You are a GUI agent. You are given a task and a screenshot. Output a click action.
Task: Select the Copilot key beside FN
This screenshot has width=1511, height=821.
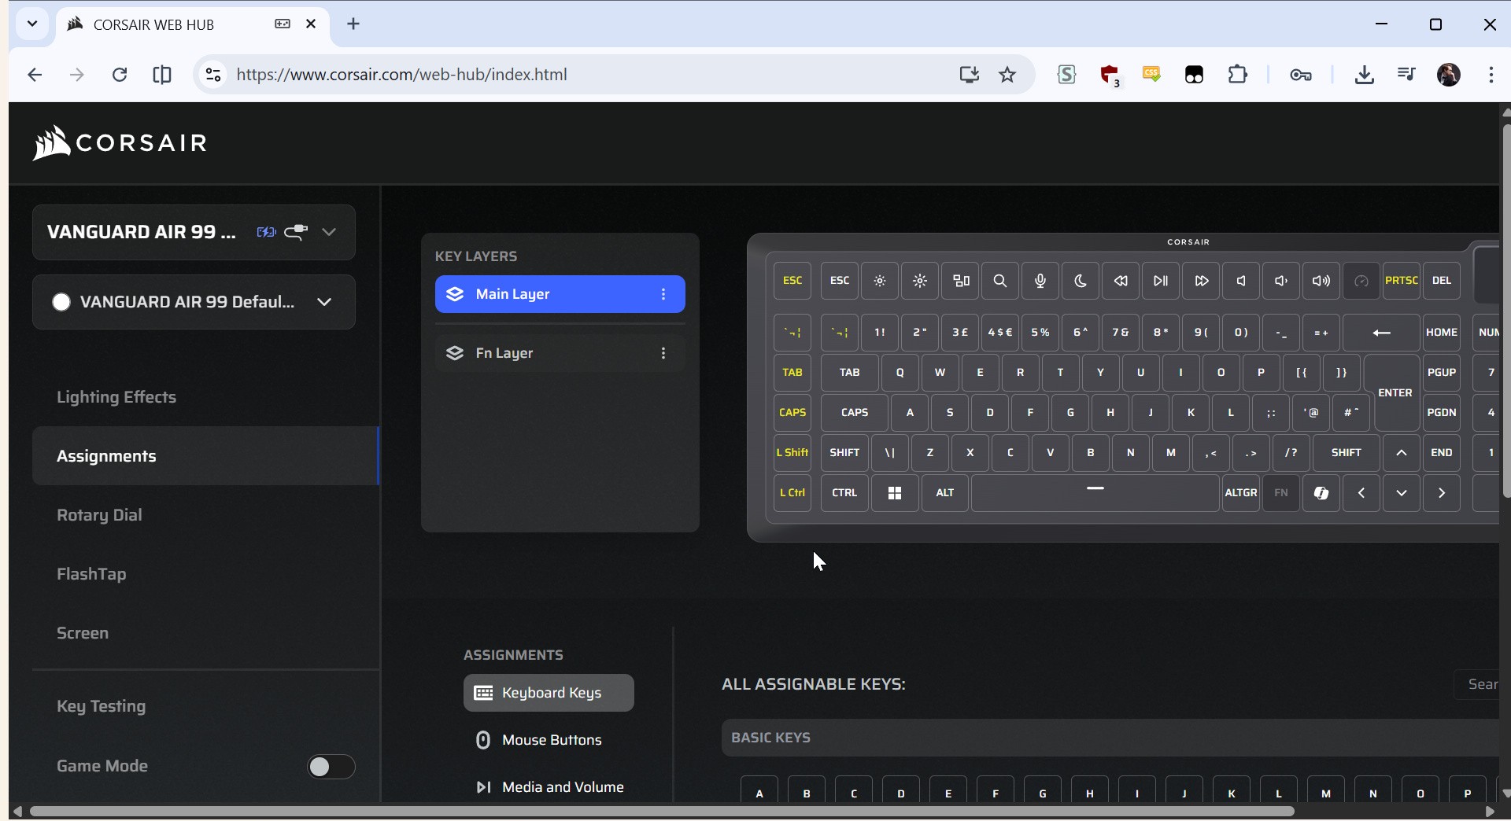(x=1321, y=494)
